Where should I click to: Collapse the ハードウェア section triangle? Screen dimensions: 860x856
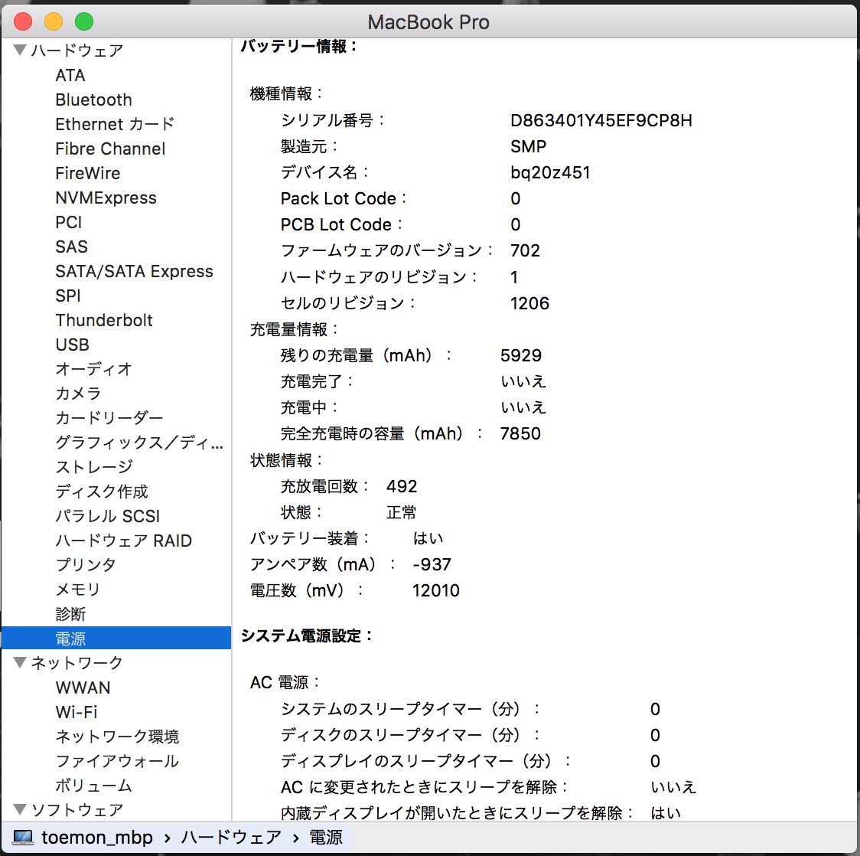pyautogui.click(x=21, y=51)
